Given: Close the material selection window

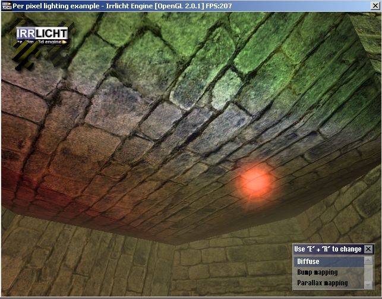Looking at the screenshot, I should [x=368, y=249].
